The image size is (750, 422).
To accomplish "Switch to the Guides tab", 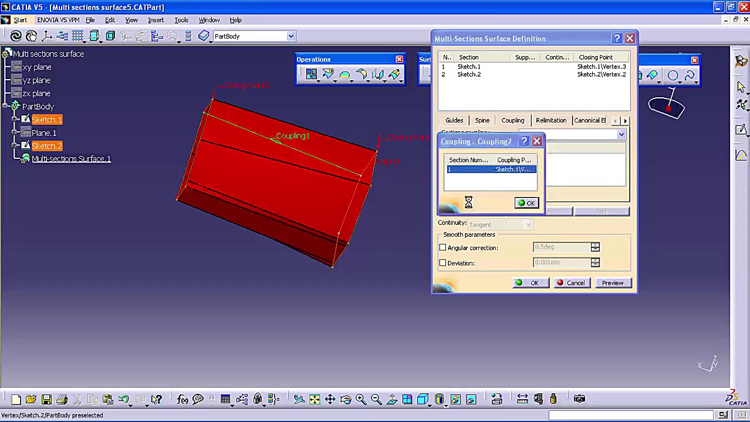I will (454, 121).
